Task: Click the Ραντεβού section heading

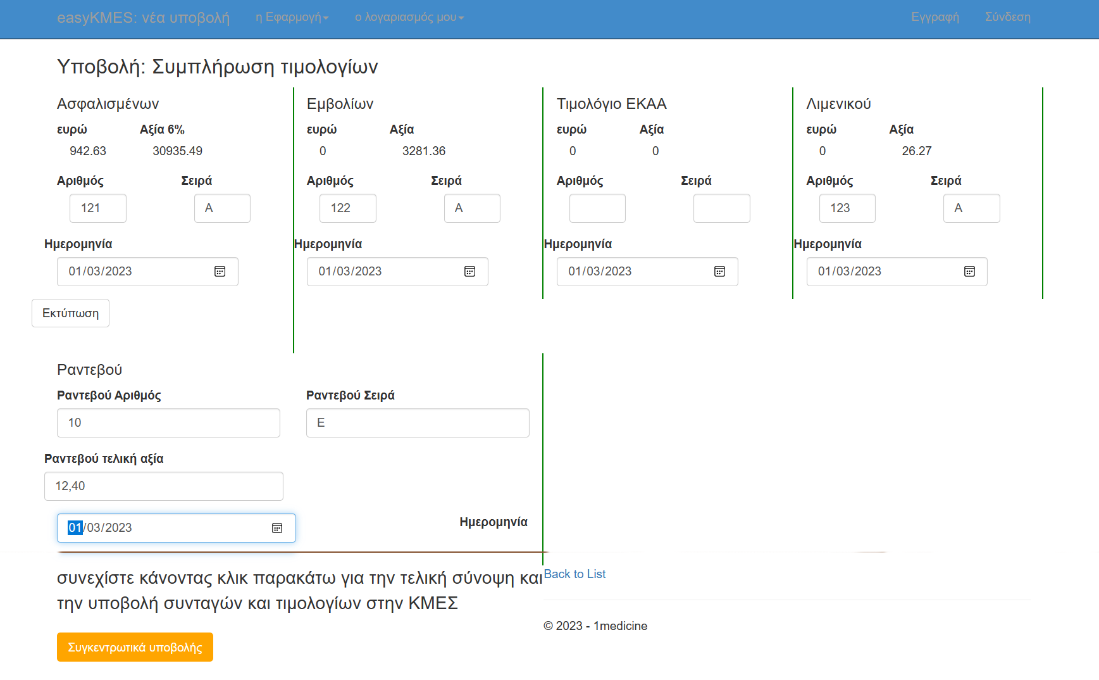Action: 90,370
